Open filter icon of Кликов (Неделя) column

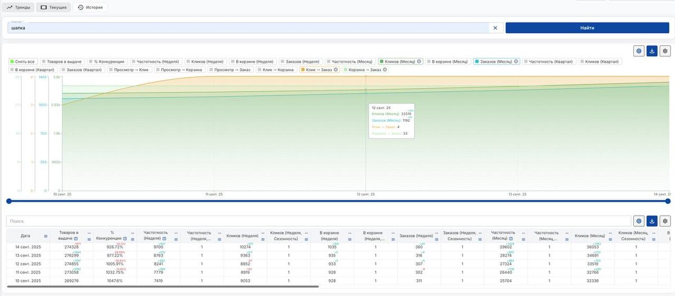263,239
